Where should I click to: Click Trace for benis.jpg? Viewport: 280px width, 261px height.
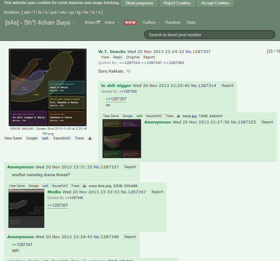click(x=169, y=116)
